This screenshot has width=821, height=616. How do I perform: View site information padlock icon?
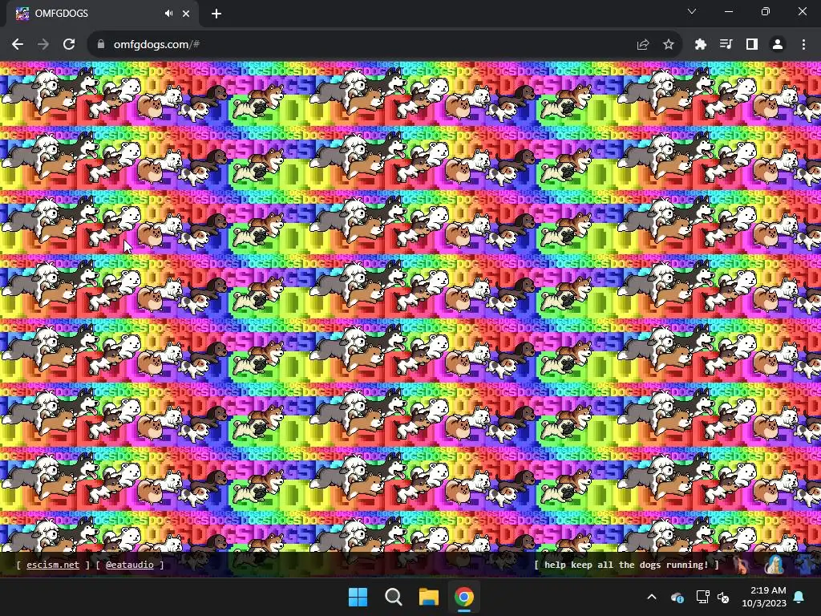tap(100, 45)
